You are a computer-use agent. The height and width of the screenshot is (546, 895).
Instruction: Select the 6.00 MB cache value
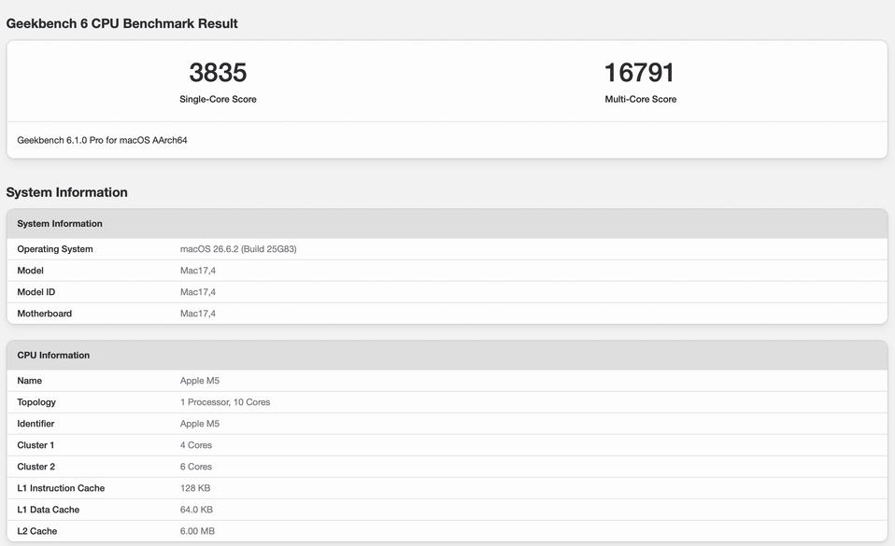[x=197, y=531]
